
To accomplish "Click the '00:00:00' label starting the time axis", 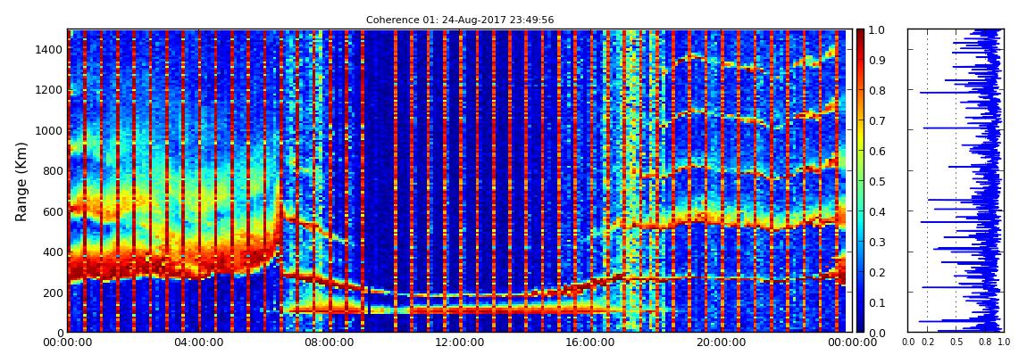I will [68, 342].
